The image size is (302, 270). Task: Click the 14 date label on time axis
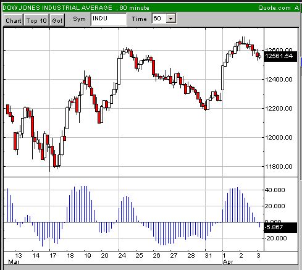pyautogui.click(x=36, y=256)
